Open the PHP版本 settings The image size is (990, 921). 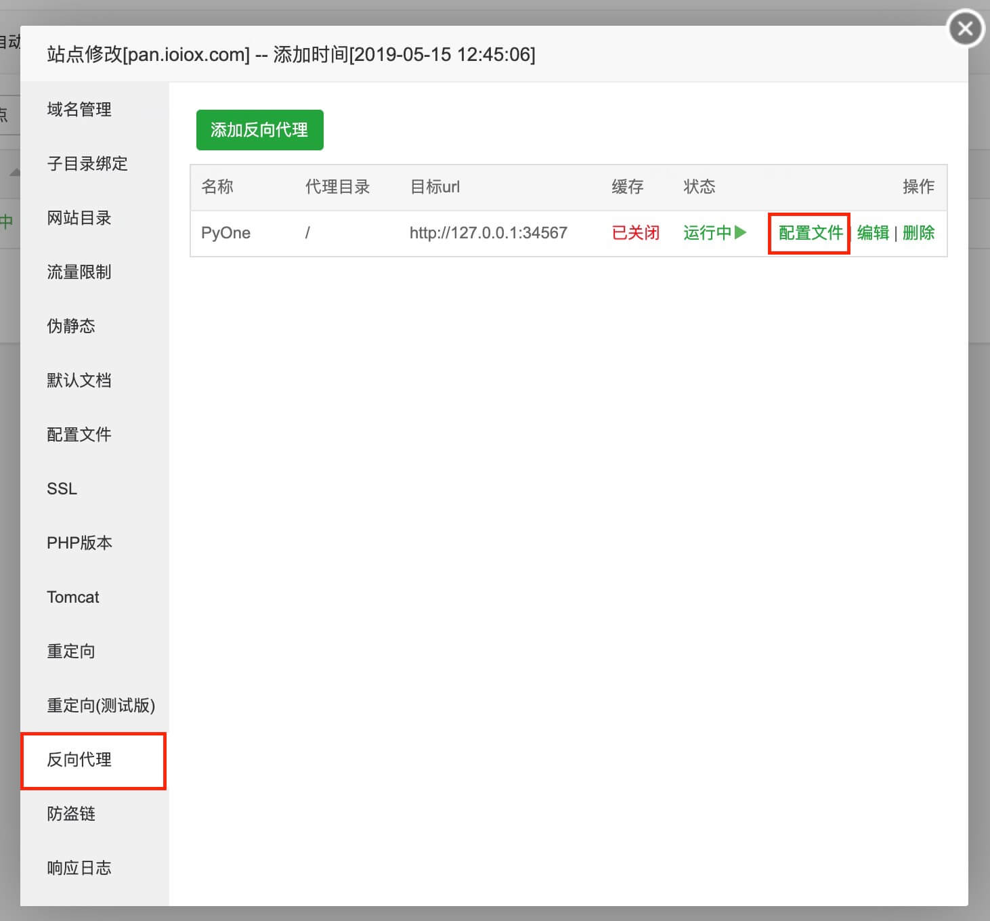[79, 543]
